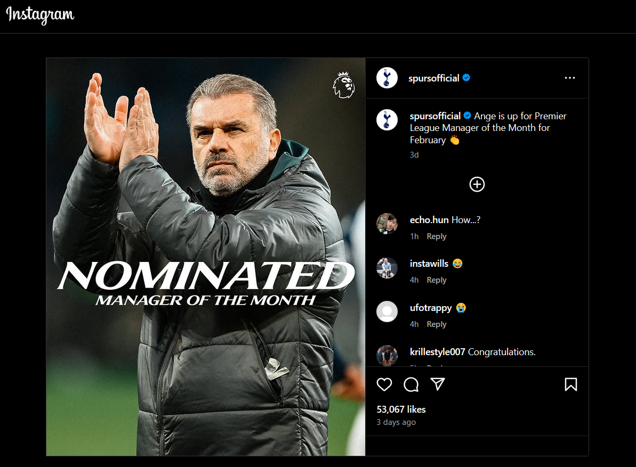636x467 pixels.
Task: Click spursofficial avatar beside the caption
Action: point(387,120)
